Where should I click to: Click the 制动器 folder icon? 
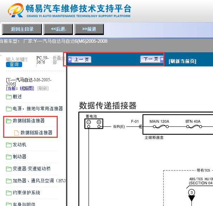(x=9, y=157)
